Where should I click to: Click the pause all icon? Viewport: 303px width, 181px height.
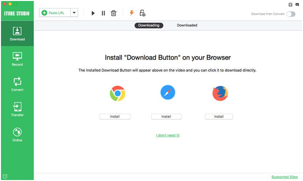[103, 13]
